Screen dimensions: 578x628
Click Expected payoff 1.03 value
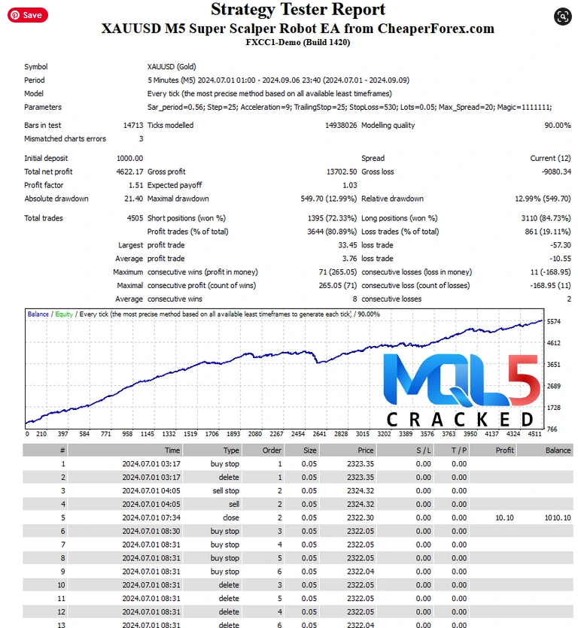(349, 186)
